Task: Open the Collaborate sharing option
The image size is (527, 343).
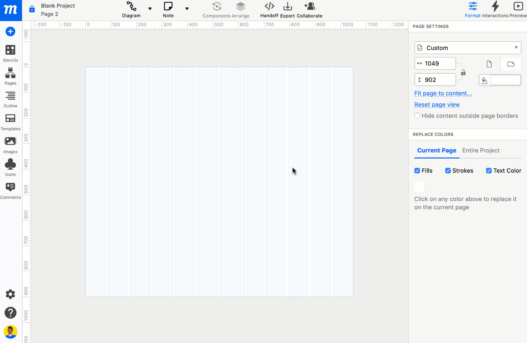Action: click(310, 10)
